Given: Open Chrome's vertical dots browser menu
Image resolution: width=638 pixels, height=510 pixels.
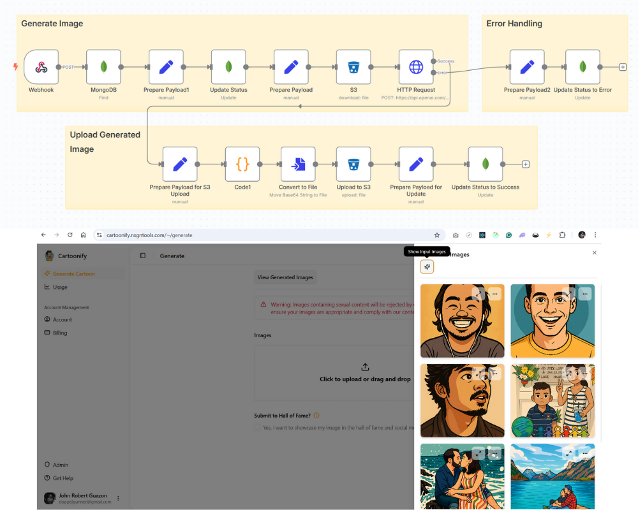Looking at the screenshot, I should (x=595, y=235).
